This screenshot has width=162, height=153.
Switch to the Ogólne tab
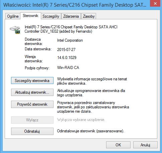point(13,16)
